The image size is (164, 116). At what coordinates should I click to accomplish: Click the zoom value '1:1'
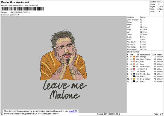159,11
